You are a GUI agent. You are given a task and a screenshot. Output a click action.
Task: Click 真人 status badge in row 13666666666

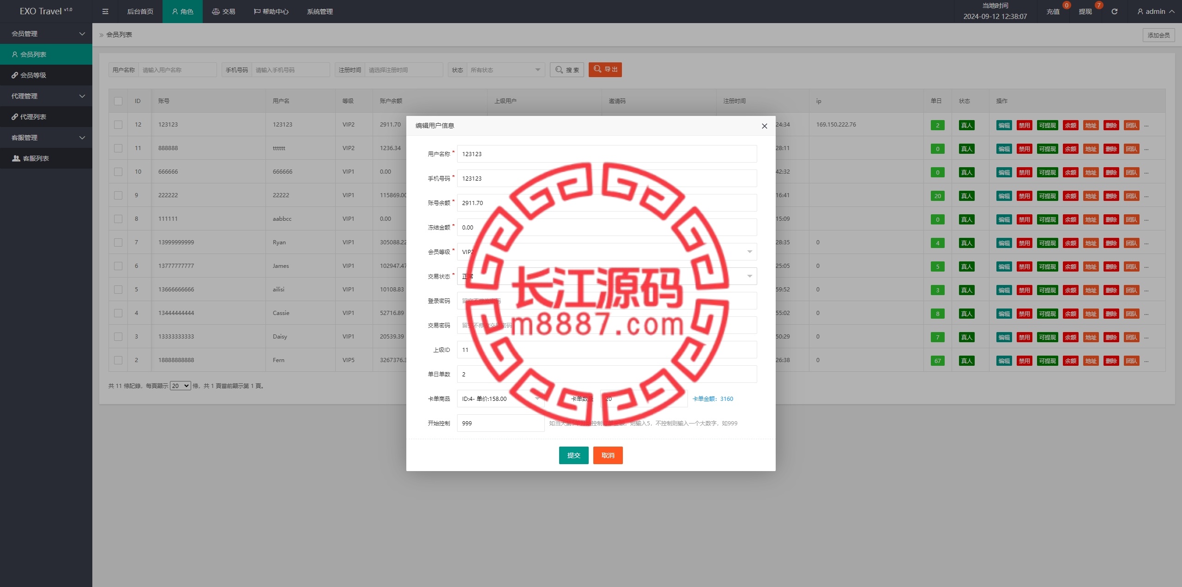(x=966, y=290)
